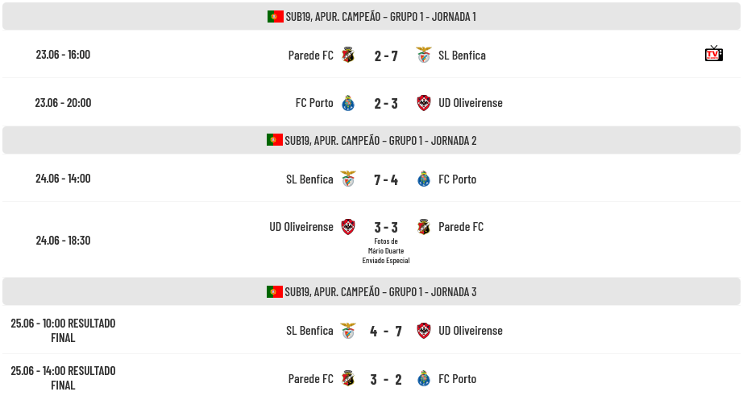Click the FC Porto crest in Jornada 1
Screen dimensions: 743x404
tap(348, 103)
